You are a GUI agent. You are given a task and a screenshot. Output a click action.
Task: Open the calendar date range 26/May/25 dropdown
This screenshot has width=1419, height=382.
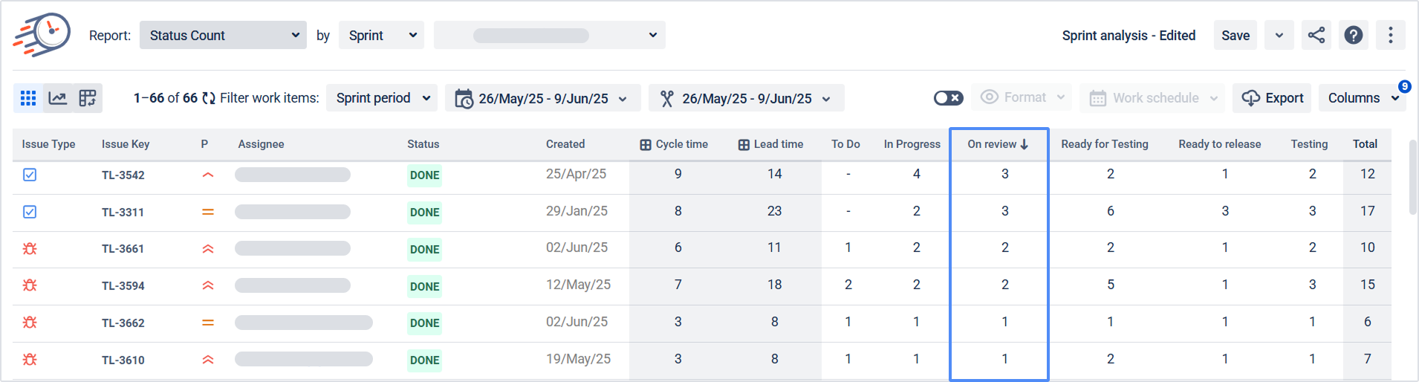point(542,98)
